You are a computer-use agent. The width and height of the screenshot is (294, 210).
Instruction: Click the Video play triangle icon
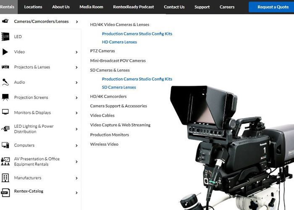tap(5, 52)
